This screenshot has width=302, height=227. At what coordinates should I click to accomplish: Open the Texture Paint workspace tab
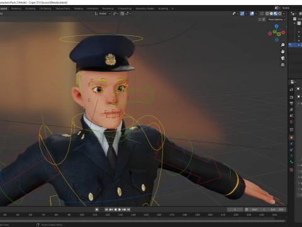[62, 9]
